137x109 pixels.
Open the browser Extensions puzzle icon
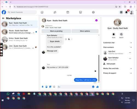125,7
